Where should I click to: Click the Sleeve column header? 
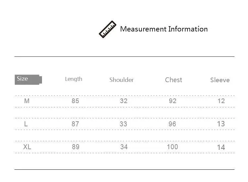pos(220,80)
